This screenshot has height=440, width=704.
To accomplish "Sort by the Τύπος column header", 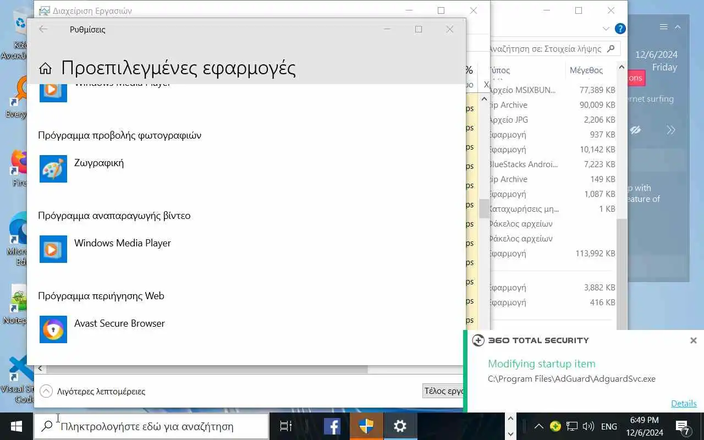I will (499, 70).
